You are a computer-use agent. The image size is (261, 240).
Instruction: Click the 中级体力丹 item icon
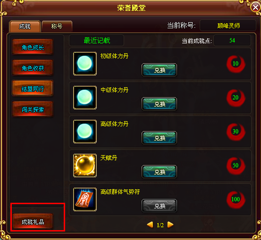point(85,98)
